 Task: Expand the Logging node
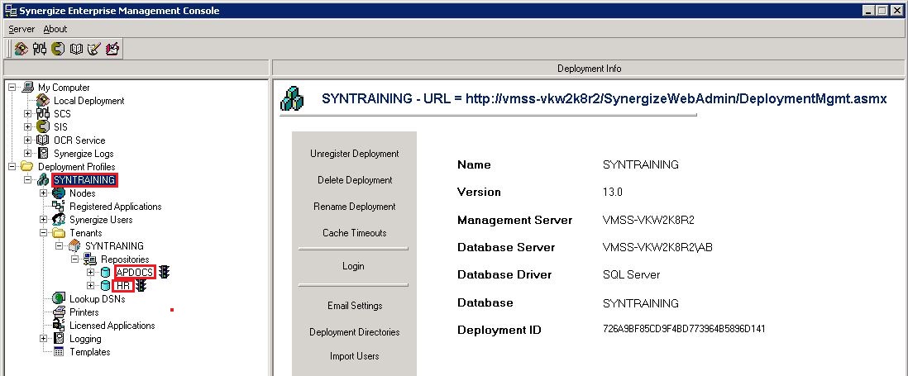point(44,339)
